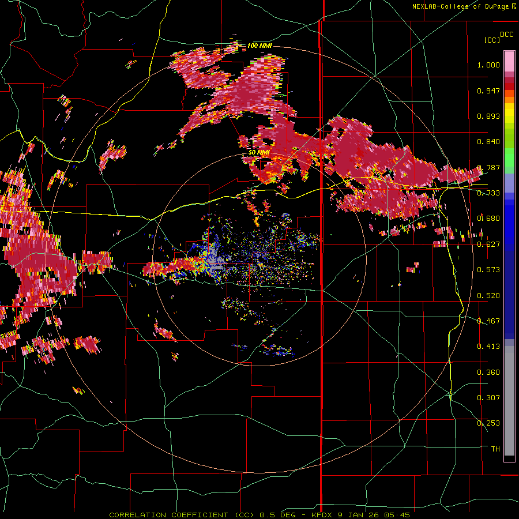519x519 pixels.
Task: Click the 0.520 legend value
Action: coord(488,296)
